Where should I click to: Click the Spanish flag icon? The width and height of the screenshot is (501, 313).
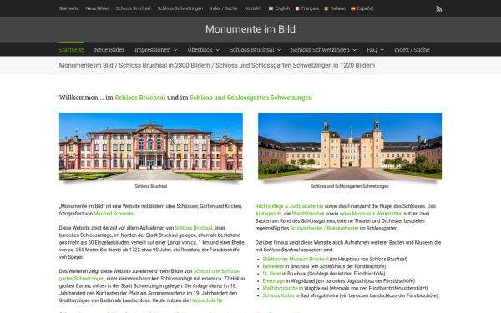(x=353, y=8)
